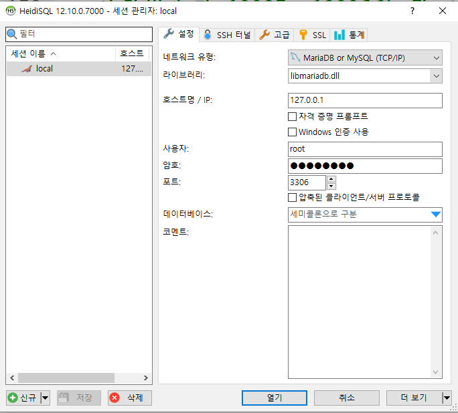The height and width of the screenshot is (413, 458).
Task: Open the 네트워크 유형 dropdown
Action: tap(365, 57)
